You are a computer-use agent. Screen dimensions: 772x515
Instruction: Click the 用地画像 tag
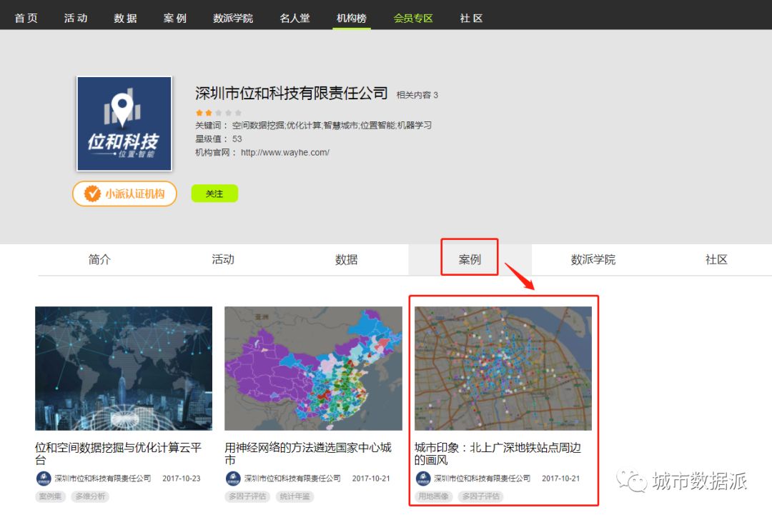point(433,496)
